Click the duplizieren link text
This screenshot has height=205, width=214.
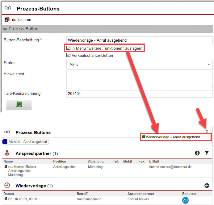coord(22,19)
